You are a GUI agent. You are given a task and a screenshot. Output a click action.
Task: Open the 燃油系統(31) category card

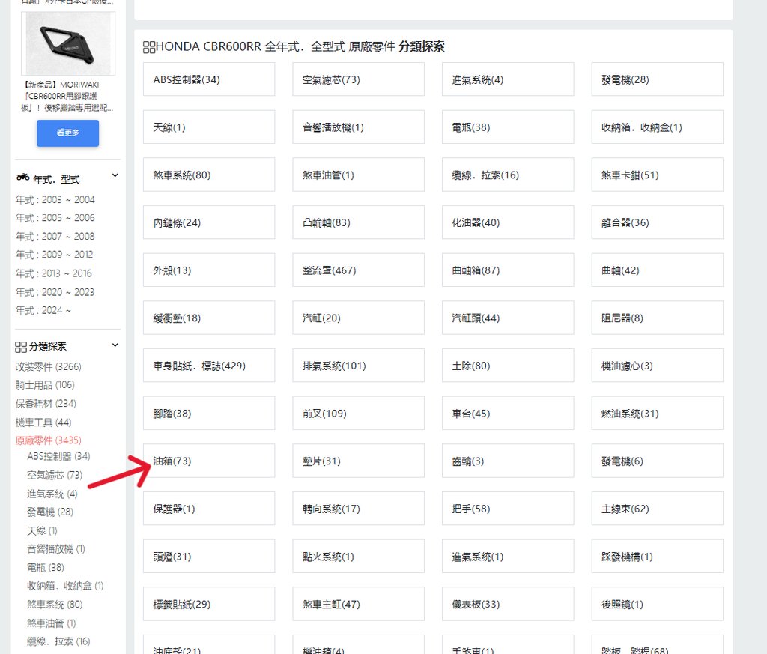657,414
